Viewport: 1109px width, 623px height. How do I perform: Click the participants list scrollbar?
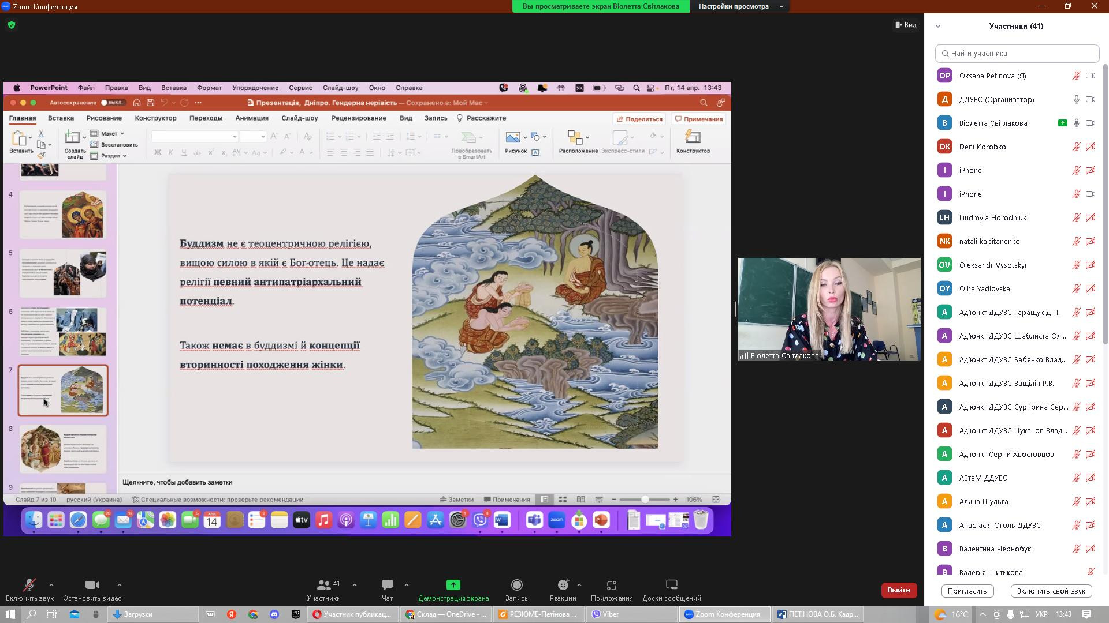click(1105, 202)
